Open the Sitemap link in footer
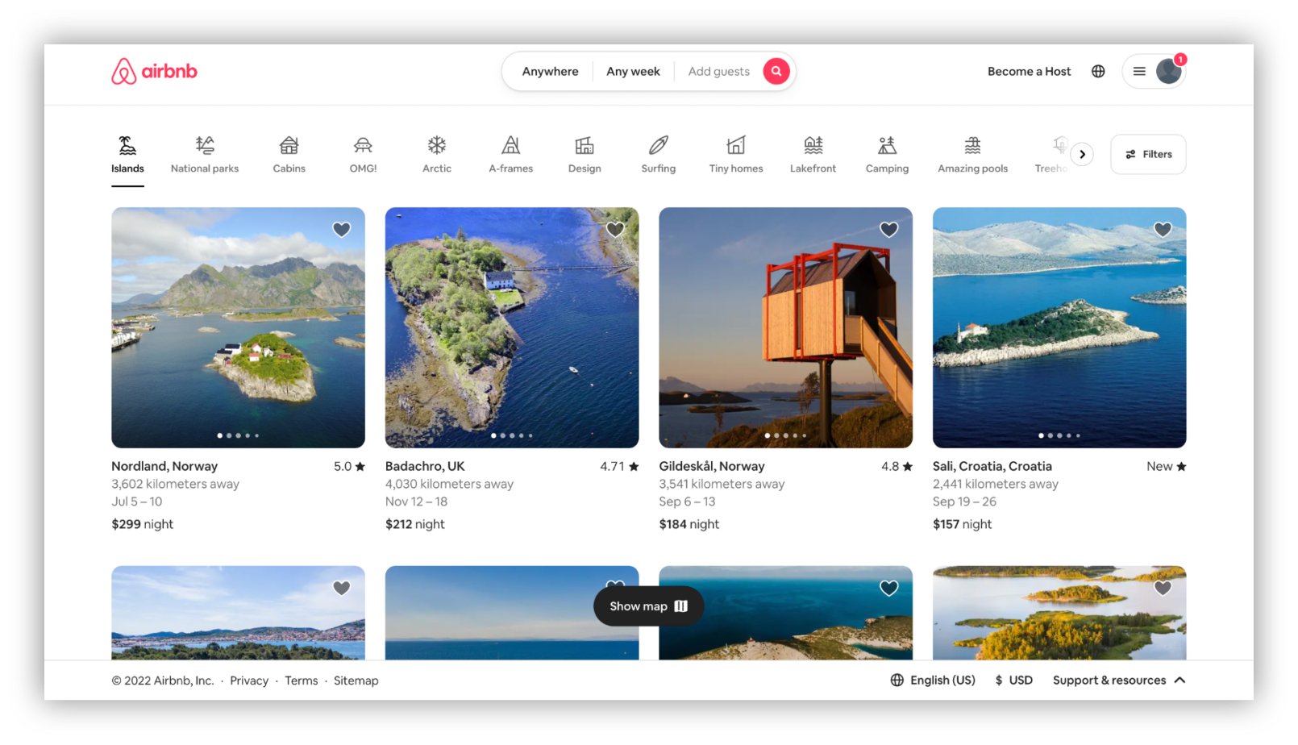This screenshot has width=1298, height=745. click(356, 680)
